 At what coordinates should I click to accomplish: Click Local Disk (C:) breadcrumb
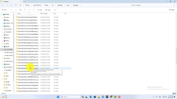(37, 5)
